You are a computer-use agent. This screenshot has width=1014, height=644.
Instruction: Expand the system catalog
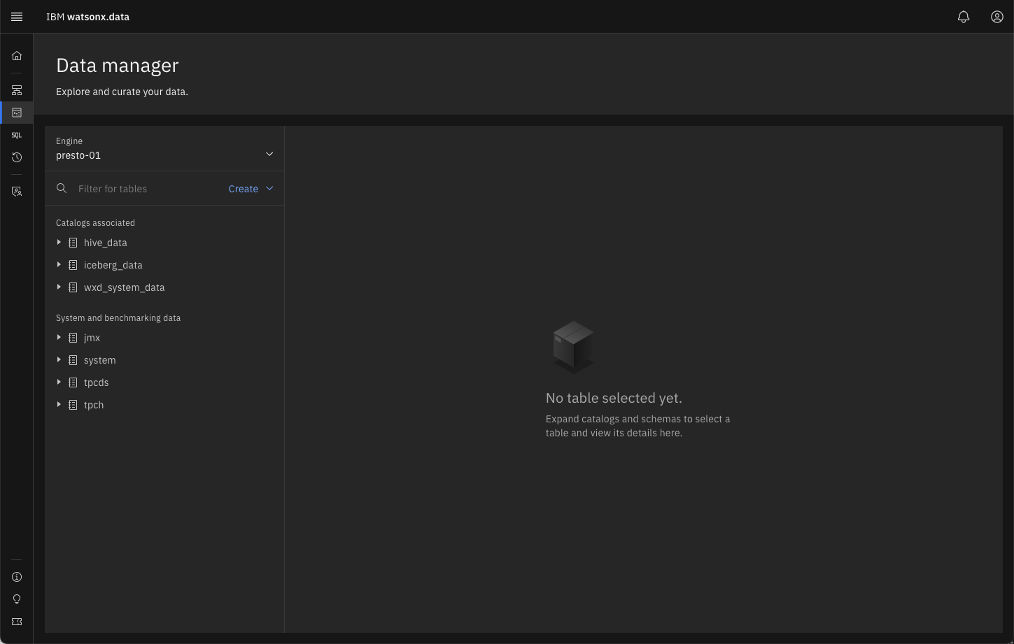coord(59,359)
